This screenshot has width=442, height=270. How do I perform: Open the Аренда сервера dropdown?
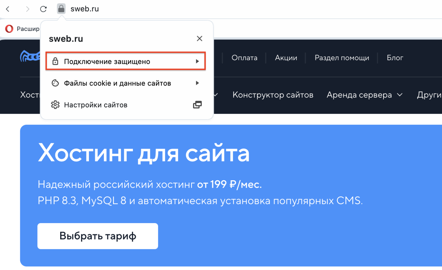pos(364,95)
